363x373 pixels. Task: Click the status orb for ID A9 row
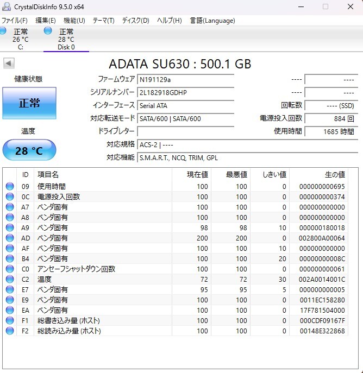click(x=10, y=227)
